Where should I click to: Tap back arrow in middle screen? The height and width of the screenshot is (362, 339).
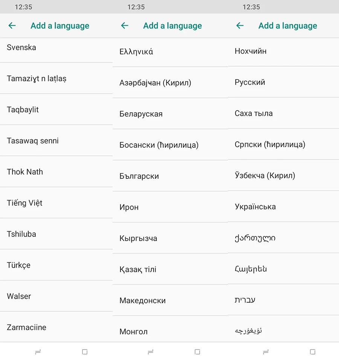pos(125,25)
